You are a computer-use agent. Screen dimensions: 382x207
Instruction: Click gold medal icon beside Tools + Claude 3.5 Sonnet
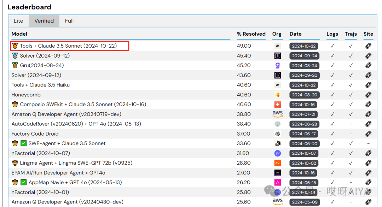click(15, 46)
